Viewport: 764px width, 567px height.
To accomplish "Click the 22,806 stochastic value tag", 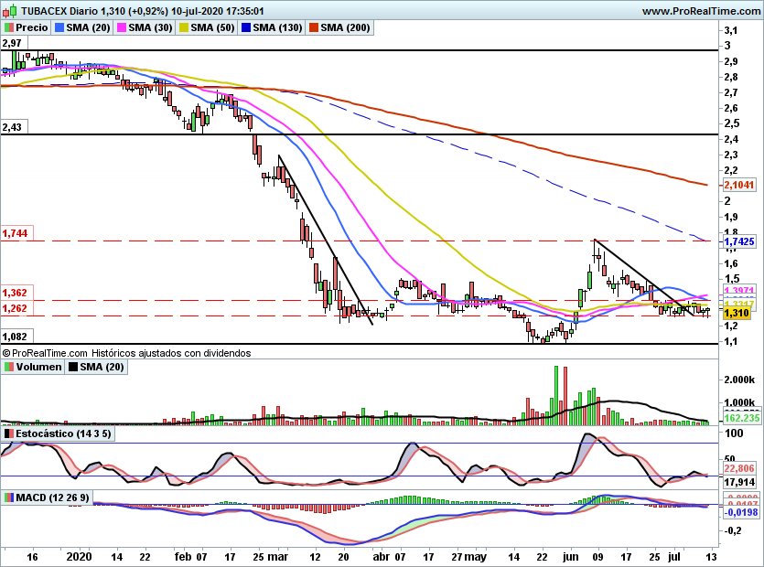I will click(739, 468).
